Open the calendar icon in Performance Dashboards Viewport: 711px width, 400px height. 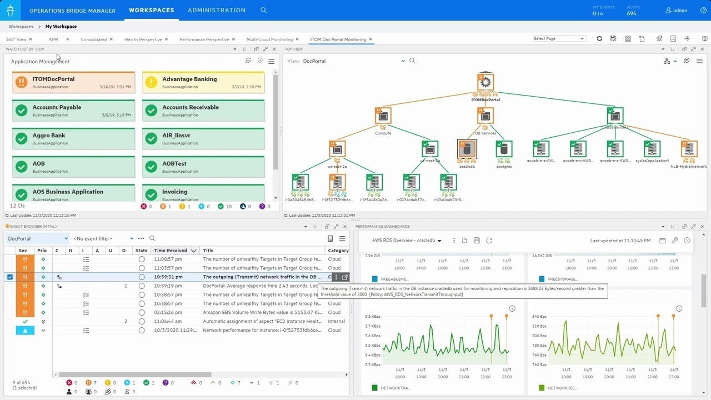663,241
